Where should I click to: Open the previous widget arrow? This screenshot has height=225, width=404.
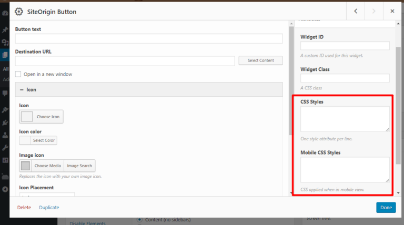point(356,11)
